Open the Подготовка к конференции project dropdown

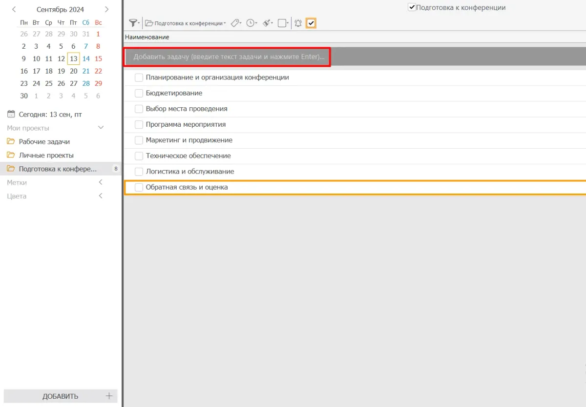[186, 23]
